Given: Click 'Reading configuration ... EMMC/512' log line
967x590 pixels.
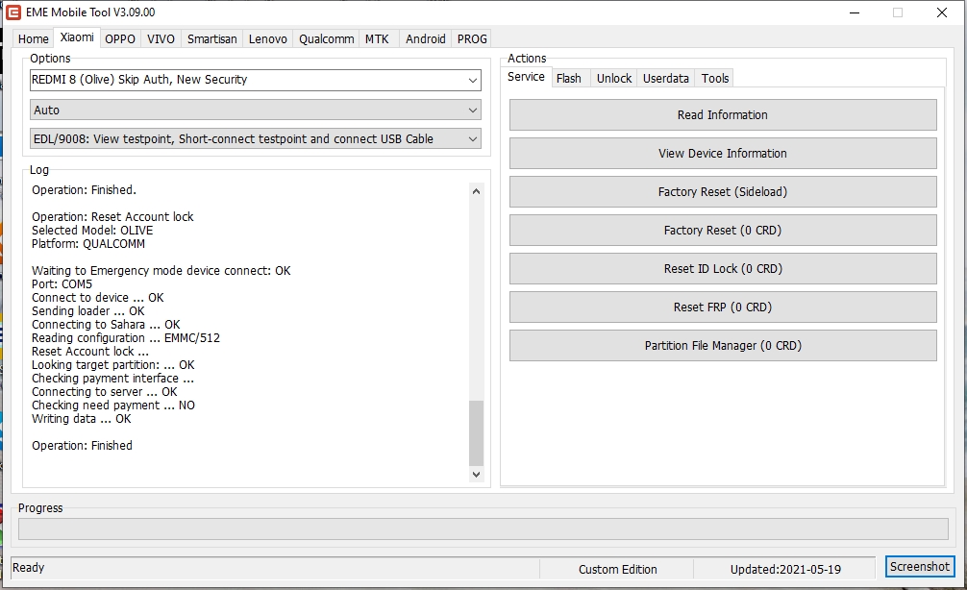Looking at the screenshot, I should 126,338.
